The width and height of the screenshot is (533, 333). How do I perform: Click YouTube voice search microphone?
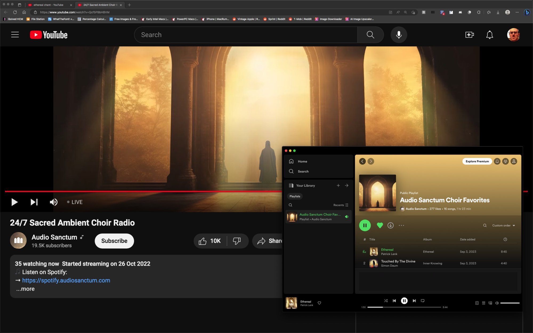pyautogui.click(x=399, y=35)
